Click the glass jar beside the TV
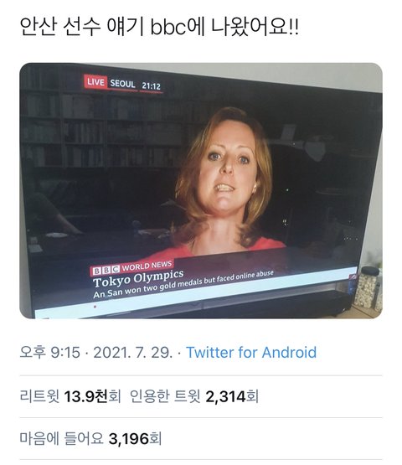Screen dimensions: 402x465 (367, 287)
